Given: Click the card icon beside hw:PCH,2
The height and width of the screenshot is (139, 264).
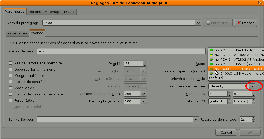Looking at the screenshot, I should coord(211,59).
